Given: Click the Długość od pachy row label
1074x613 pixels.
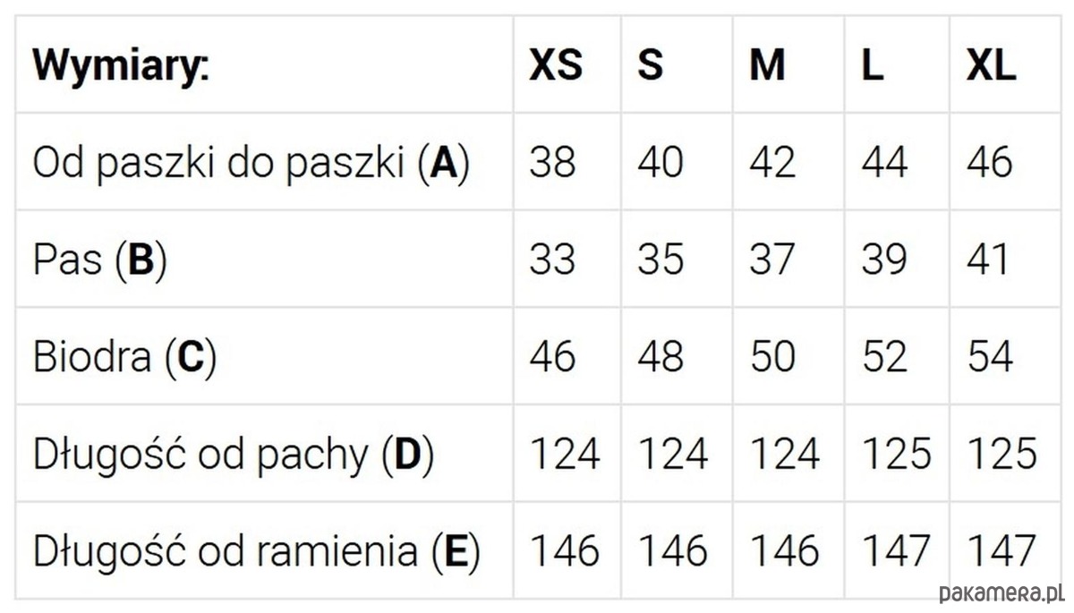Looking at the screenshot, I should [233, 455].
